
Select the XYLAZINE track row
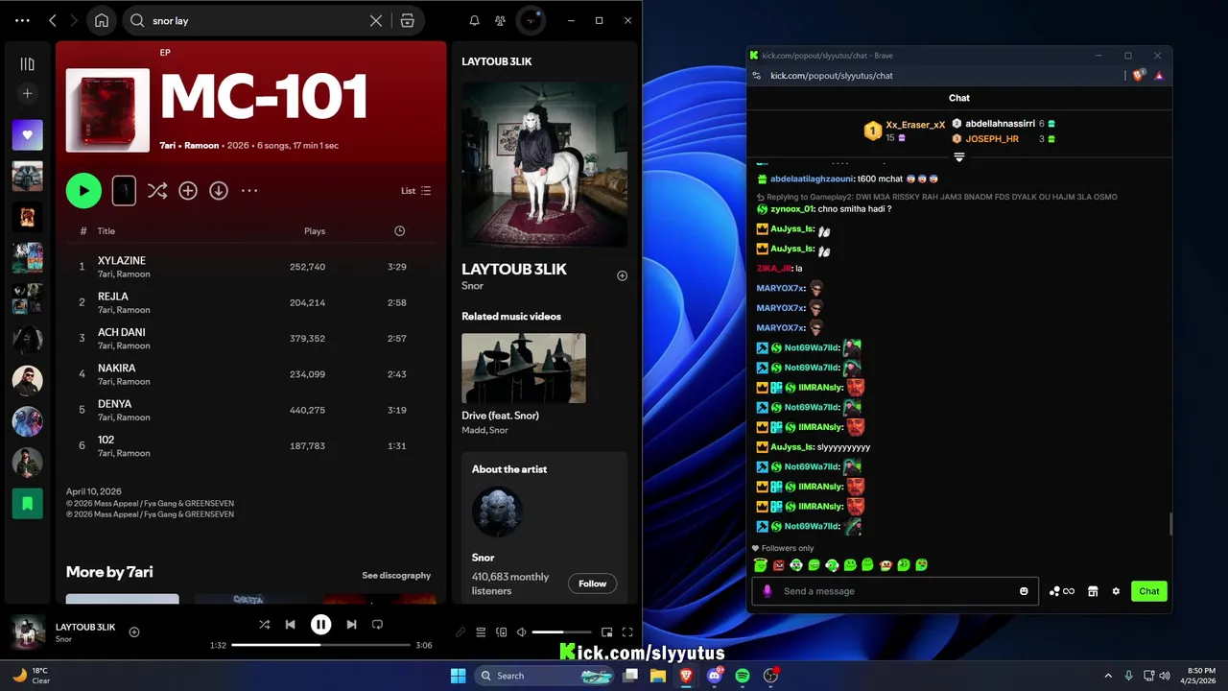point(251,267)
